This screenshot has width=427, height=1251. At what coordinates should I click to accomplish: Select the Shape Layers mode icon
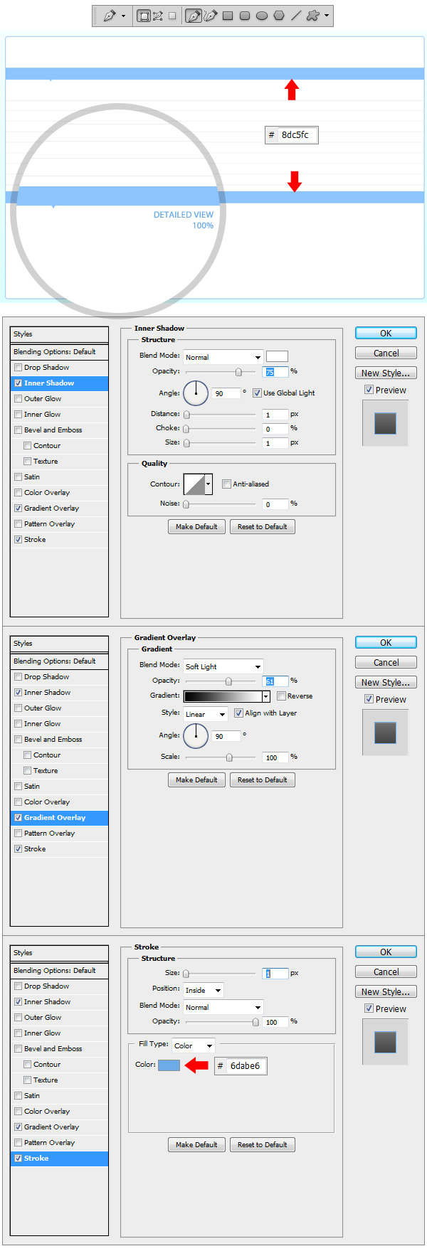(x=144, y=16)
